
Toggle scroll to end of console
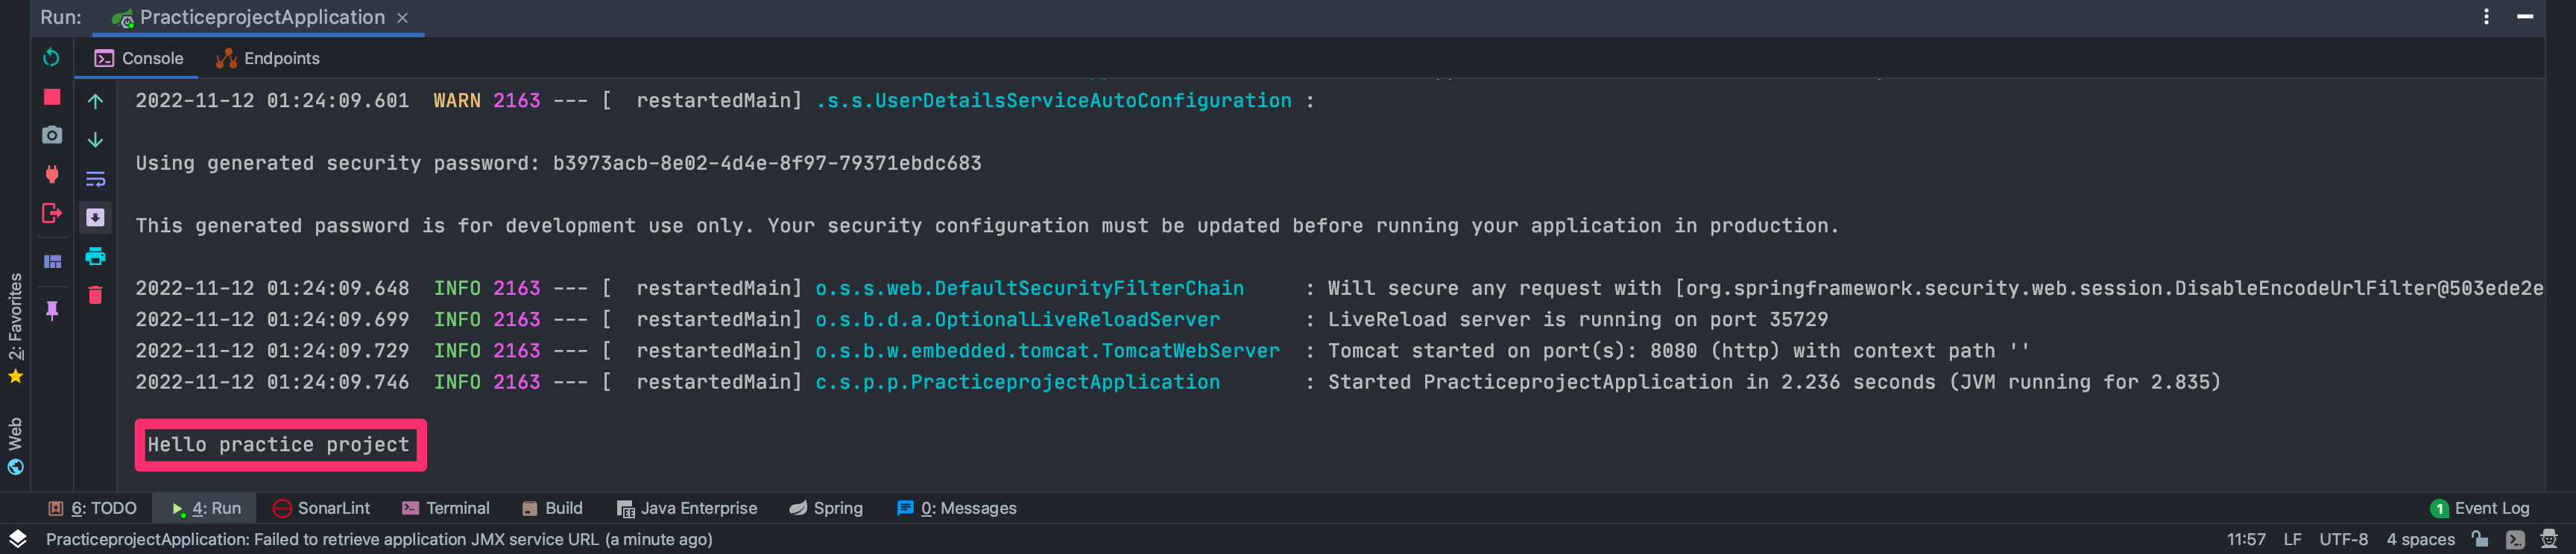pos(95,217)
